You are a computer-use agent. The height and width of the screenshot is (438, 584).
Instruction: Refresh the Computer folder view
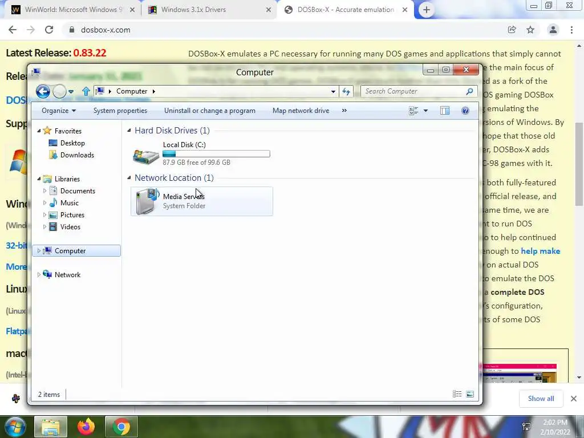pos(346,91)
